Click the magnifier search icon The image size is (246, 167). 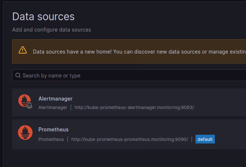pyautogui.click(x=18, y=76)
